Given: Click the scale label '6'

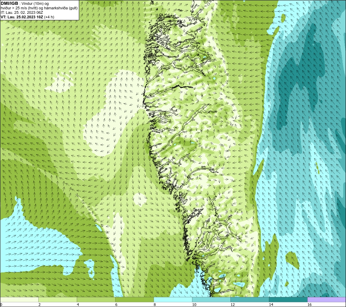Looking at the screenshot, I should click(116, 305).
